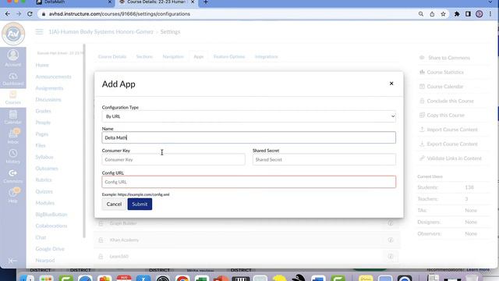Image resolution: width=499 pixels, height=281 pixels.
Task: Open Google Drive in course menu
Action: 50,249
